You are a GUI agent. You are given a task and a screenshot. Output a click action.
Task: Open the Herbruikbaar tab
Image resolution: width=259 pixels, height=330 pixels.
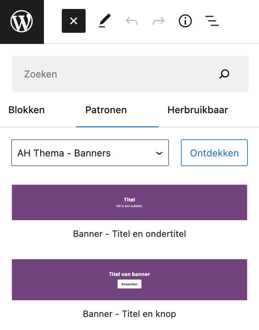pyautogui.click(x=198, y=110)
